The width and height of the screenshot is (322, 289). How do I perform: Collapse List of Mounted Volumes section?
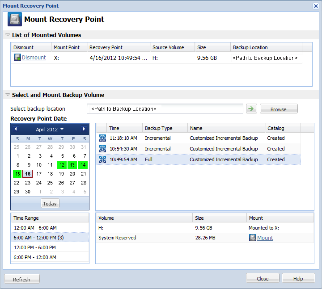(x=8, y=35)
